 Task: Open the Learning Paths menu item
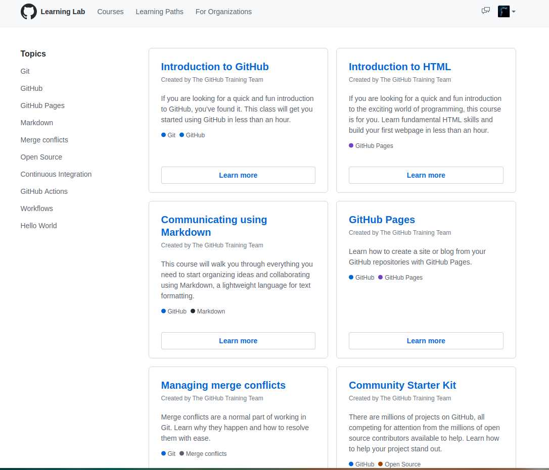159,12
